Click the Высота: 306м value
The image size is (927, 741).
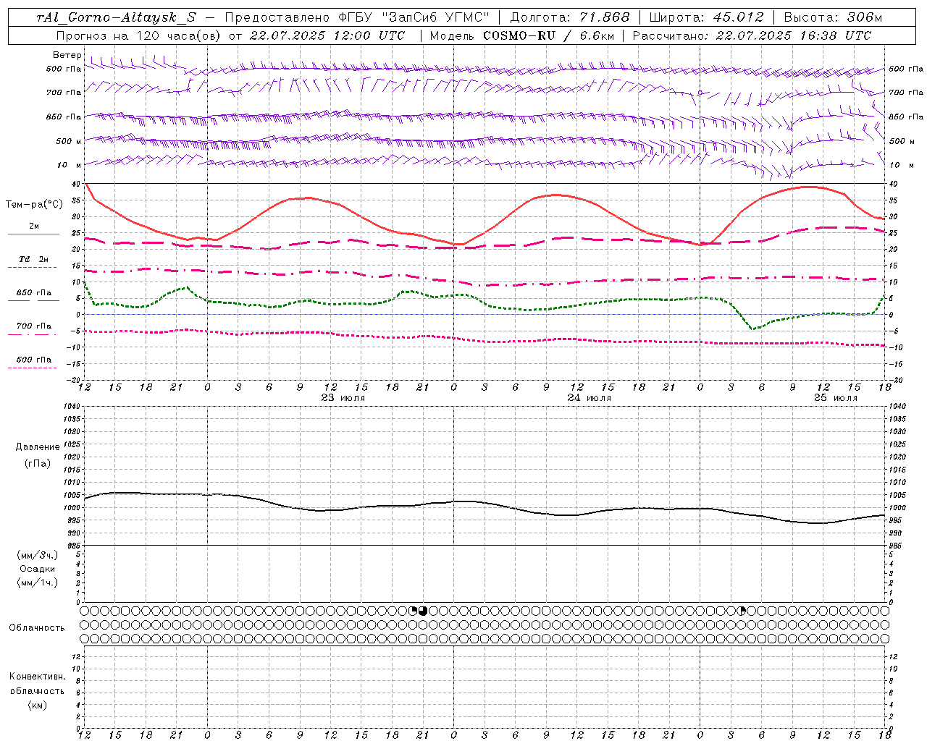tap(833, 17)
